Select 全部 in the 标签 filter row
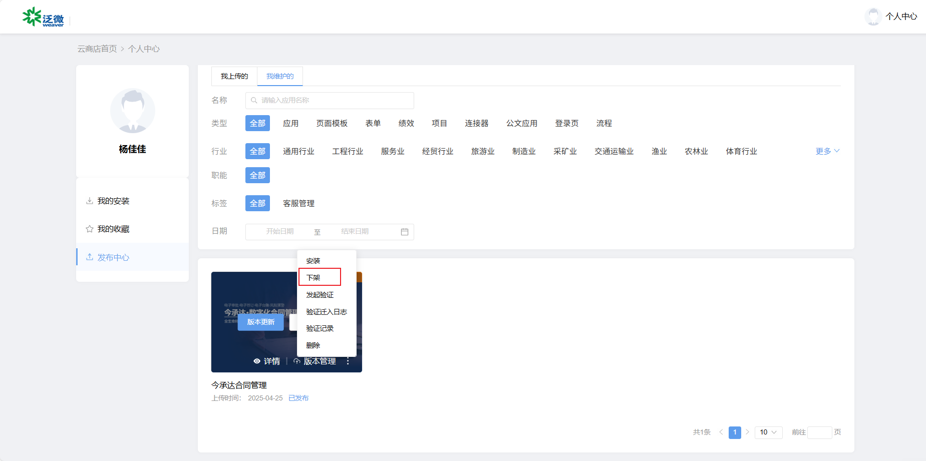The image size is (926, 461). 257,203
